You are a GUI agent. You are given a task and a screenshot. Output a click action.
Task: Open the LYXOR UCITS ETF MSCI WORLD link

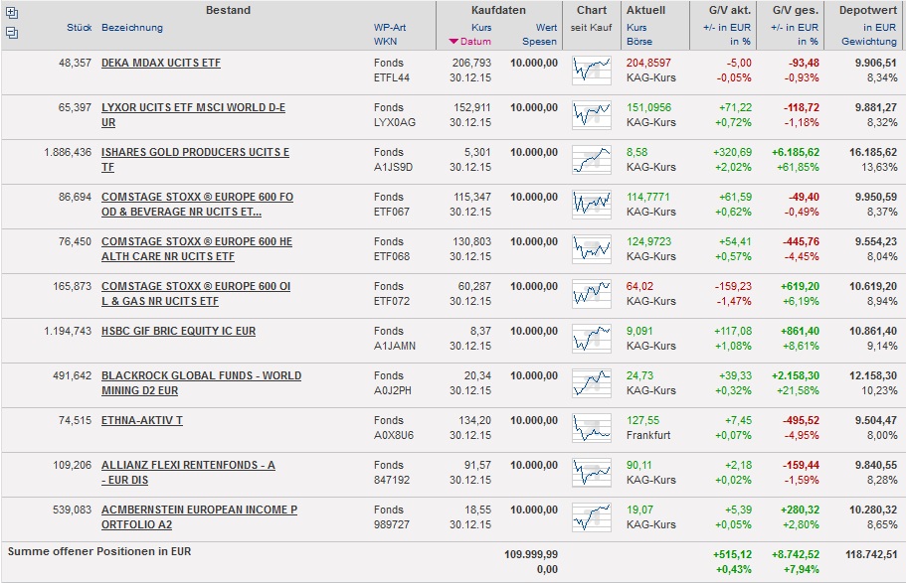point(193,115)
